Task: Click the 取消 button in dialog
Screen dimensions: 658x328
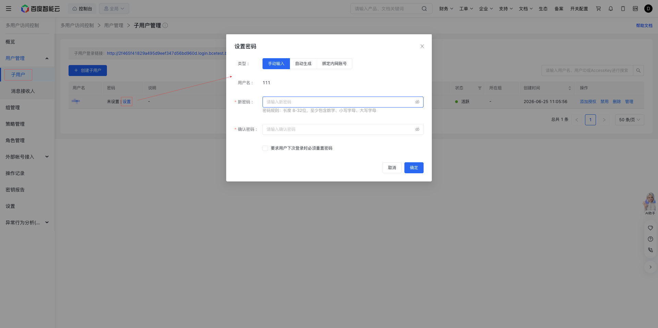Action: click(x=392, y=168)
